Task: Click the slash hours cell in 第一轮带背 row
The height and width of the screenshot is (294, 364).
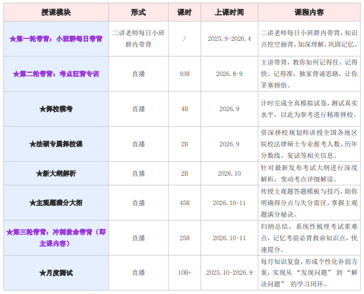Action: click(x=185, y=39)
